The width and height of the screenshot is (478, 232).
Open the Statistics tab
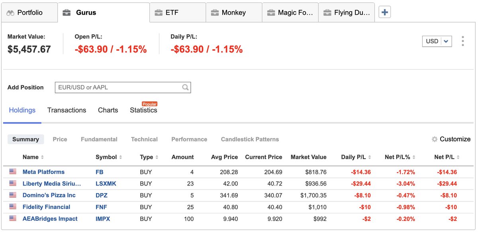[x=143, y=110]
